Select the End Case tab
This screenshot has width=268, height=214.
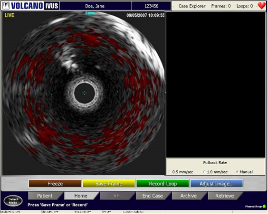pyautogui.click(x=153, y=196)
